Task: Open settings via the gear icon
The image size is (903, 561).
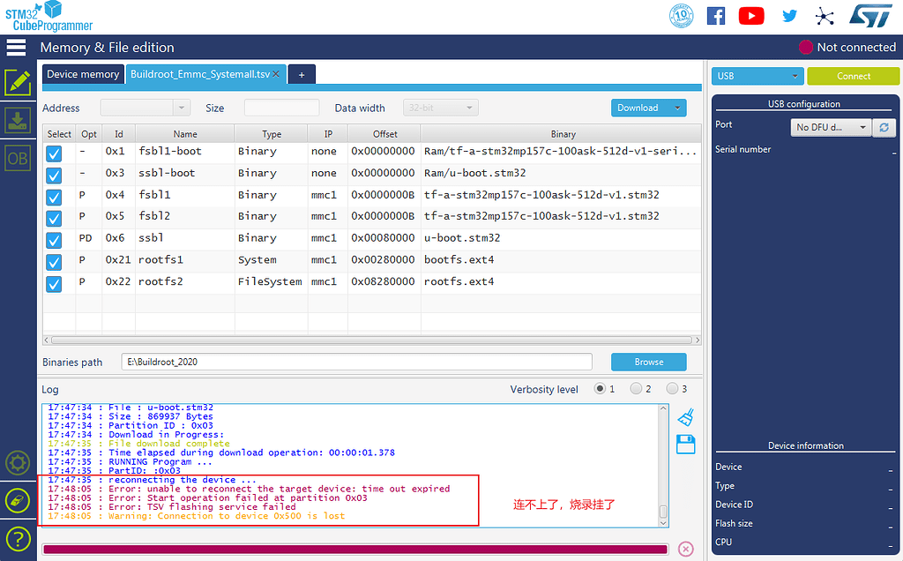Action: click(x=17, y=462)
